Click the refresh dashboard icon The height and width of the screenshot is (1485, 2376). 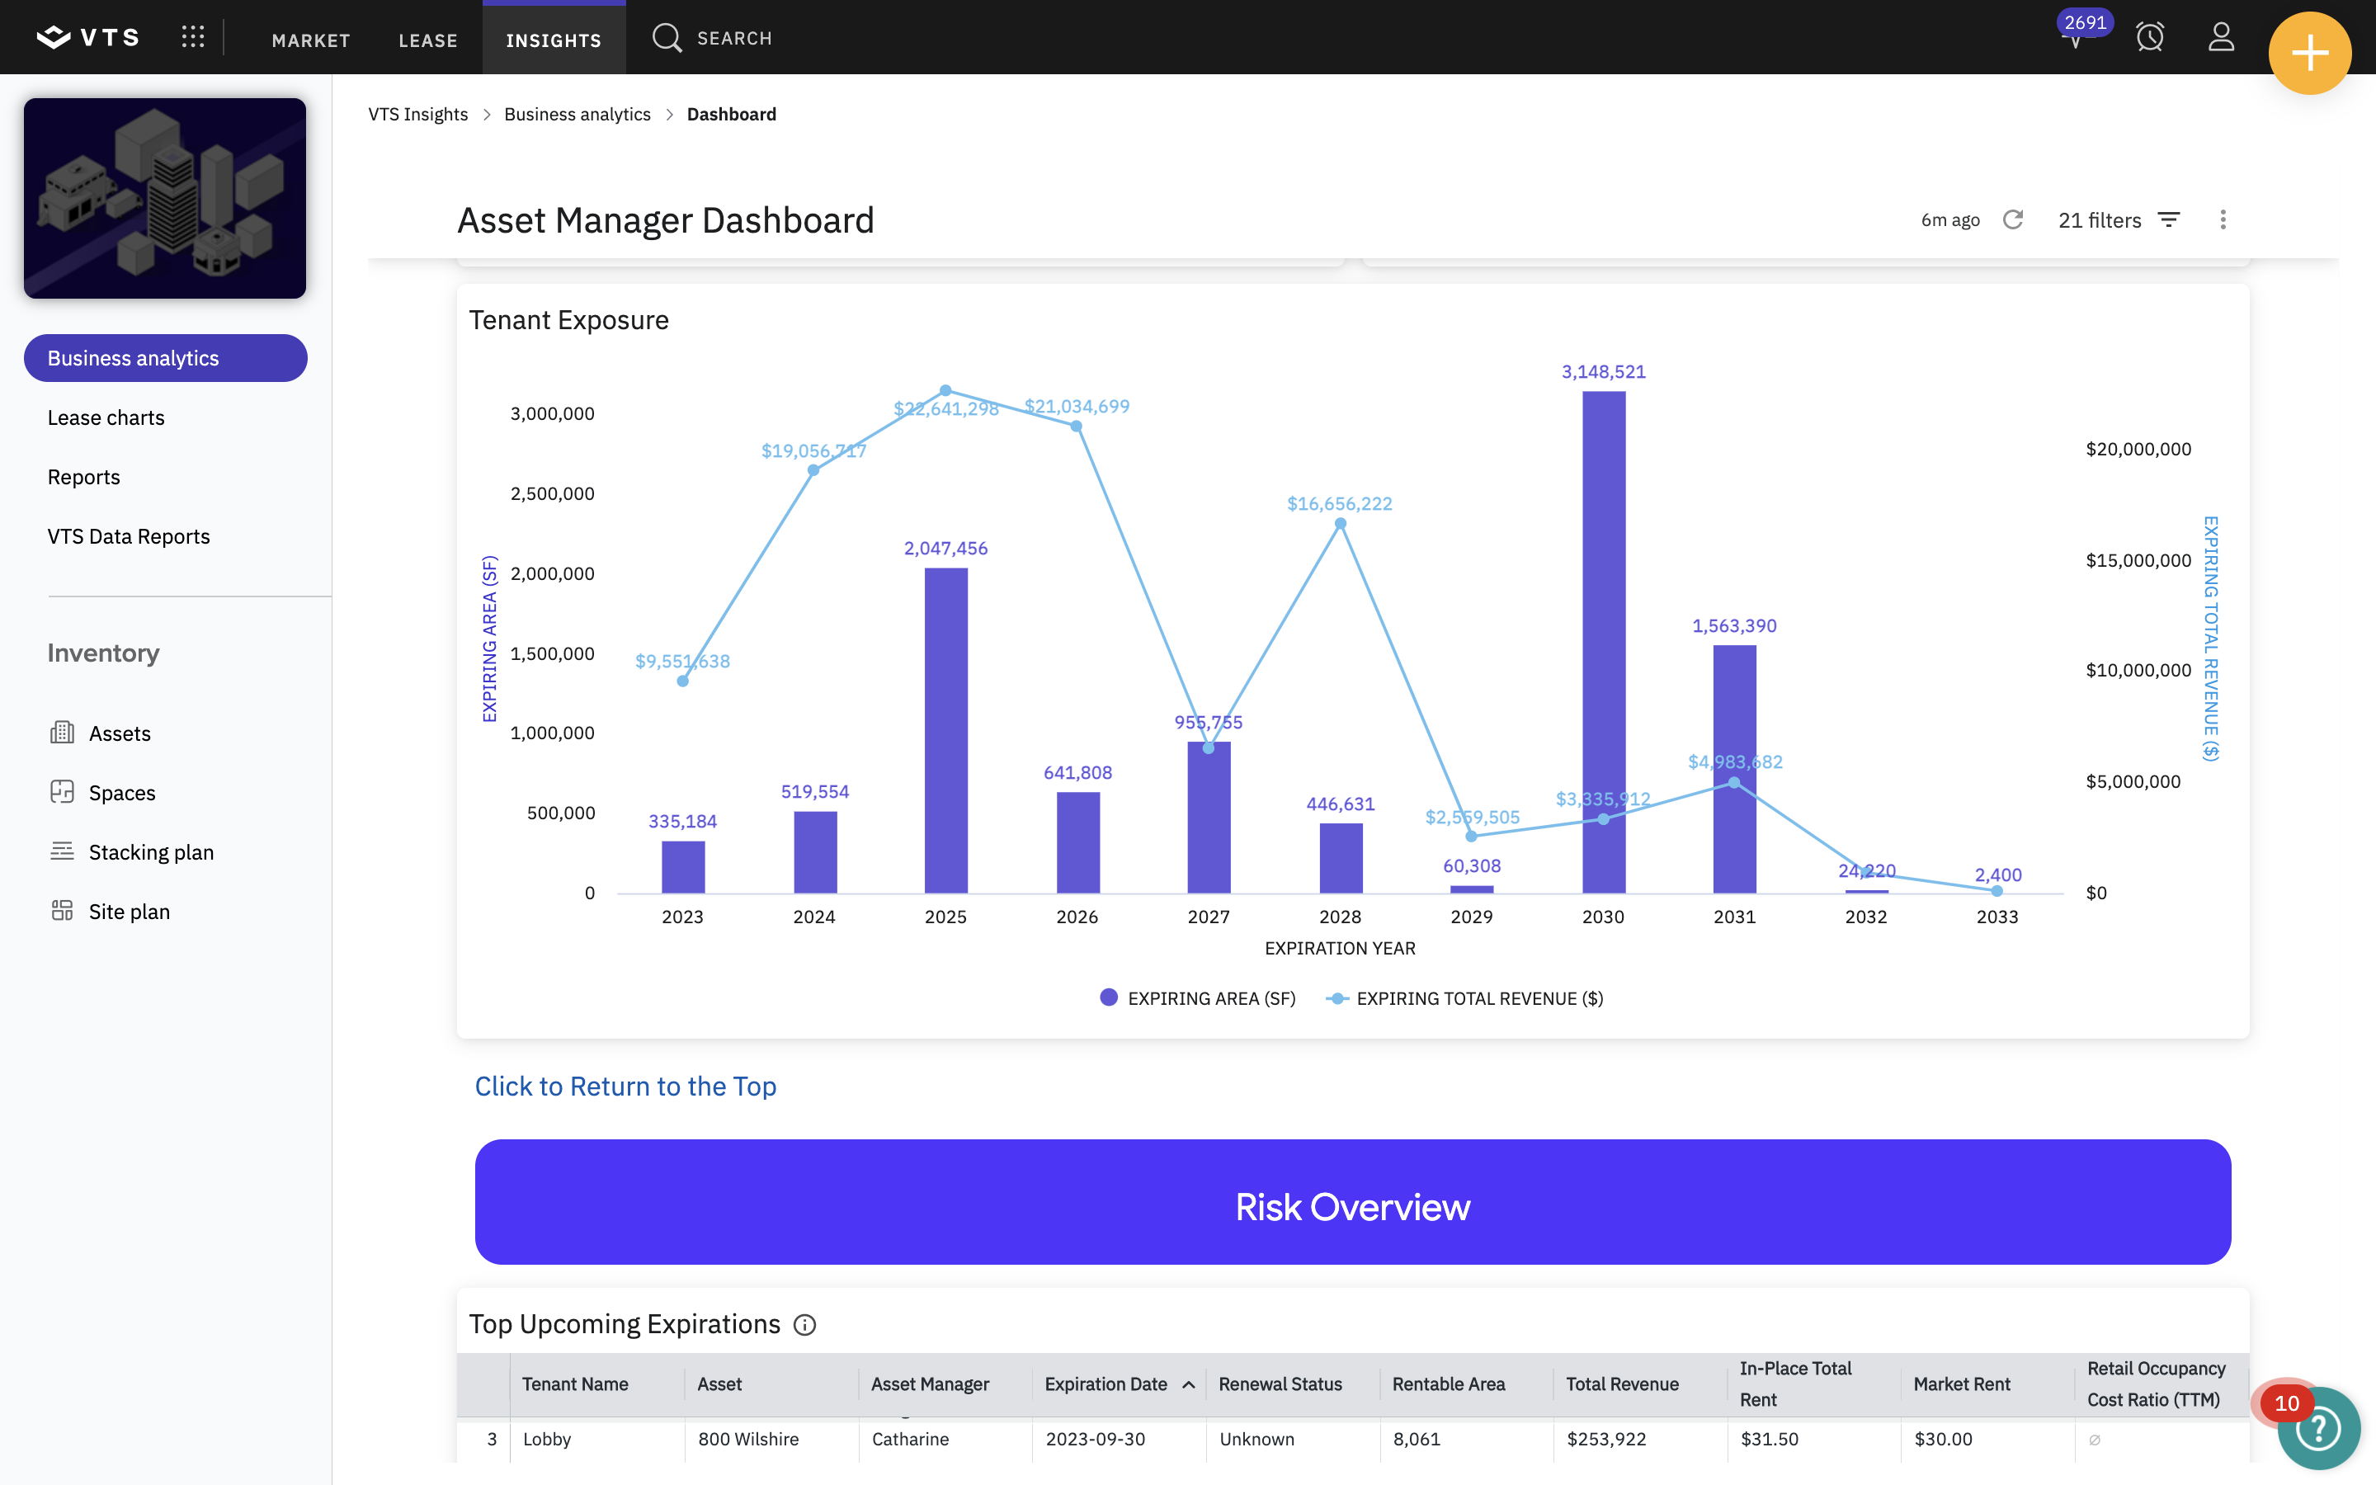(2013, 220)
